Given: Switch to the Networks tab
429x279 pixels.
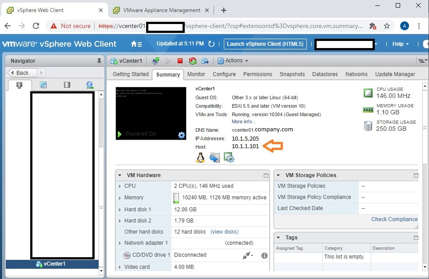Looking at the screenshot, I should pyautogui.click(x=356, y=74).
